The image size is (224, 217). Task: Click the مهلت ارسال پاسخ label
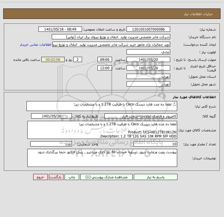(202, 60)
